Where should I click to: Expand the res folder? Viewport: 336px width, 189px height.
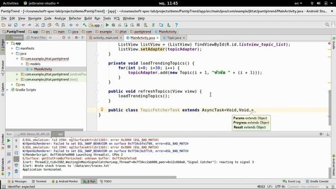pyautogui.click(x=12, y=85)
